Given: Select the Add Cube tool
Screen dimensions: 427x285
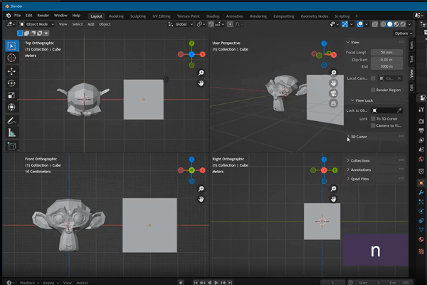Looking at the screenshot, I should click(x=11, y=146).
